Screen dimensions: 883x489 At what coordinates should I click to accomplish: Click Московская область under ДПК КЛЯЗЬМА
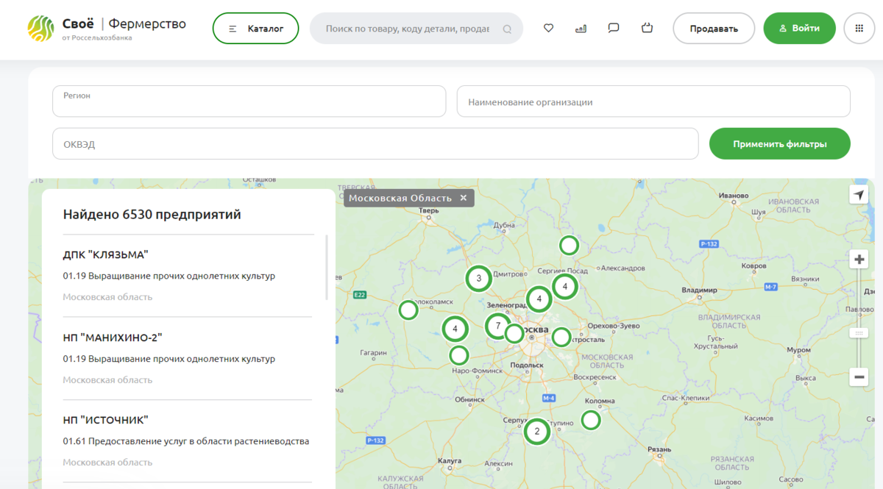coord(107,297)
